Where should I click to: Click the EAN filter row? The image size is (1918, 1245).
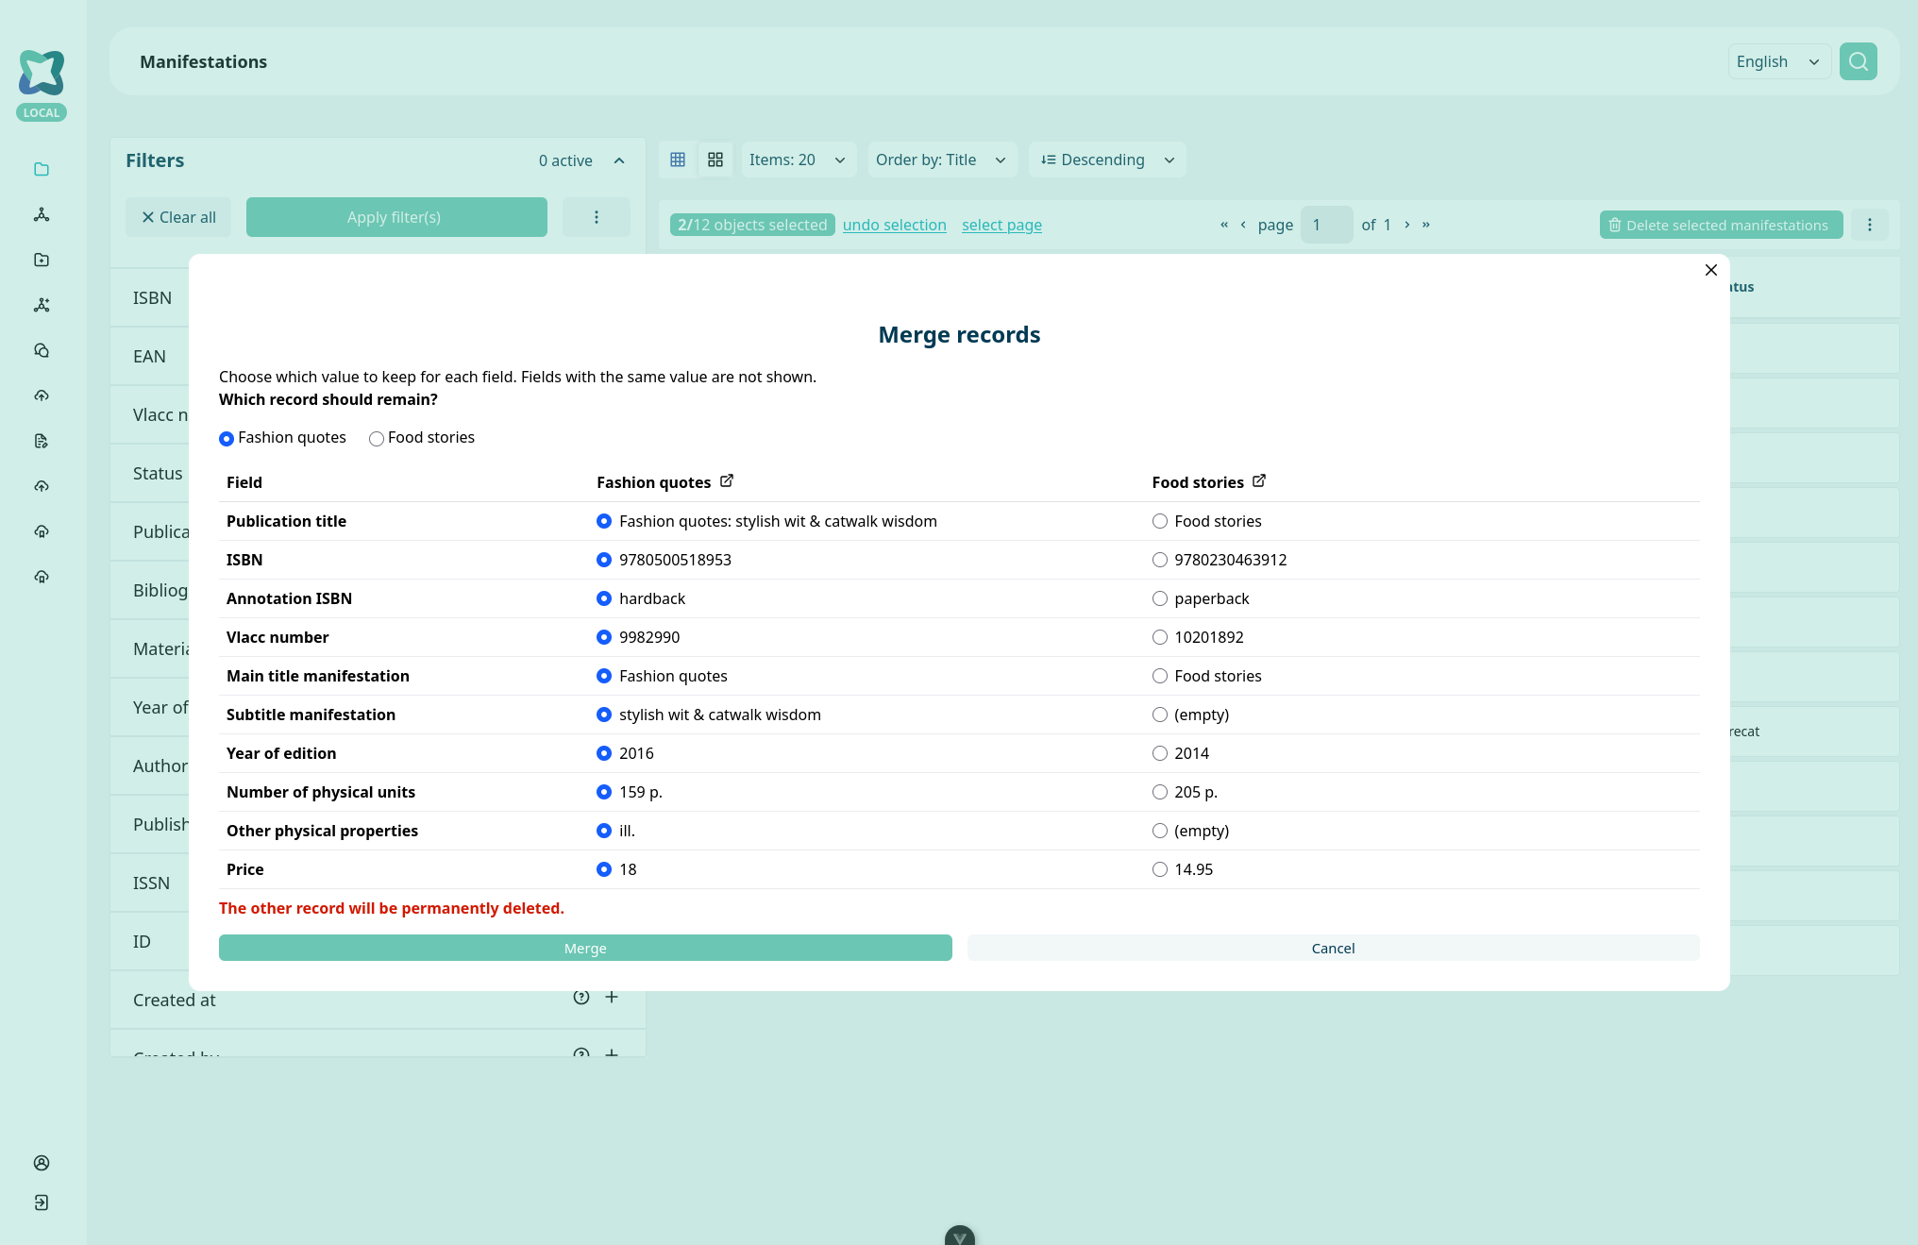pos(151,357)
